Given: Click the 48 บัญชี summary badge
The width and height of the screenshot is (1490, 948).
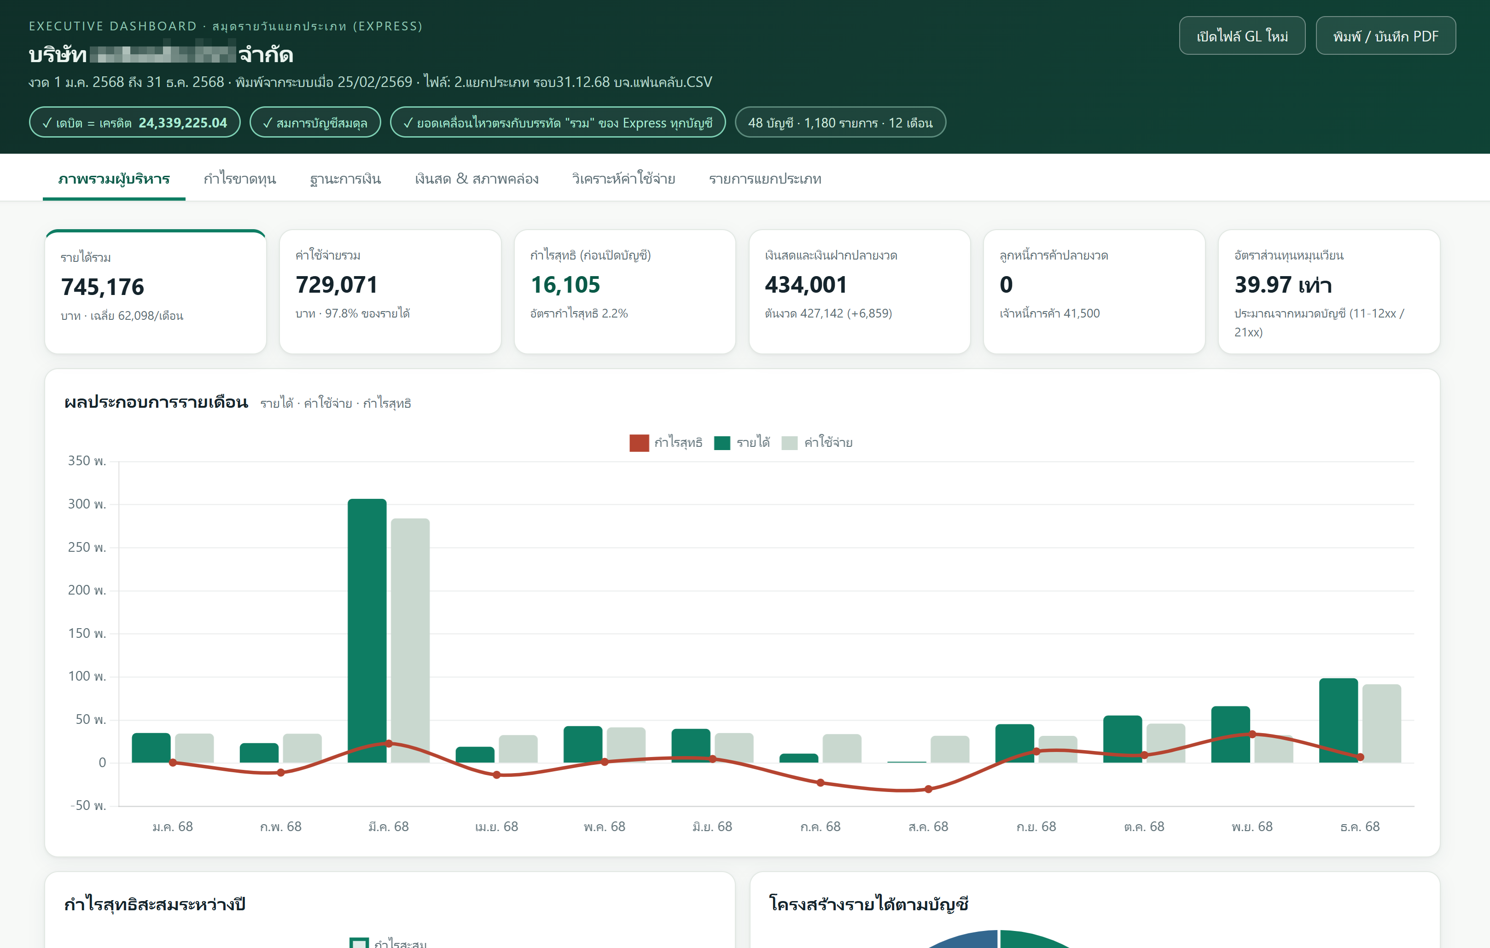Looking at the screenshot, I should click(x=840, y=122).
